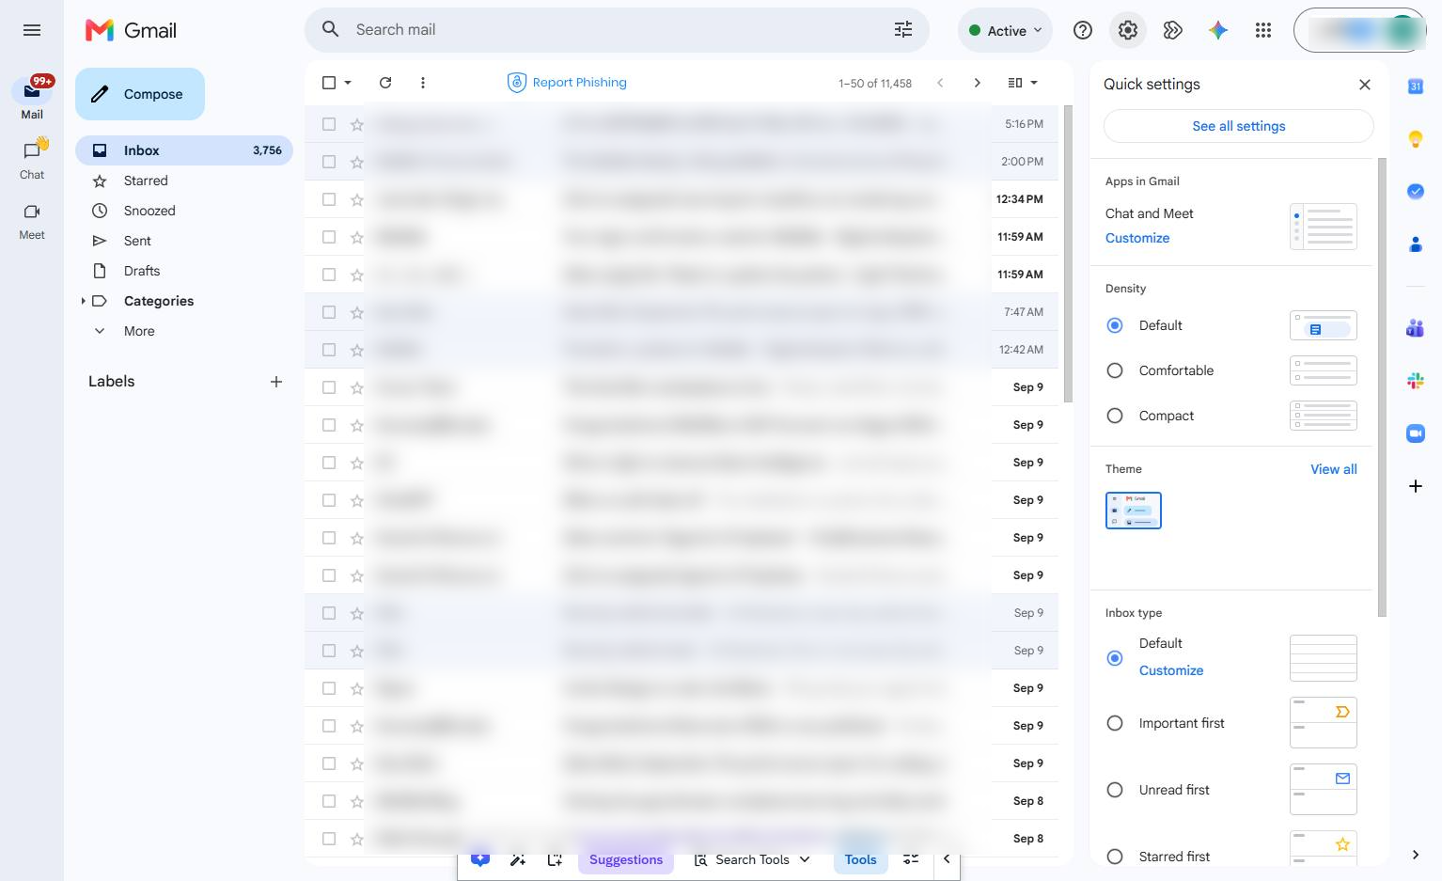The image size is (1442, 881).
Task: Get add-ons with the plus icon
Action: [1416, 486]
